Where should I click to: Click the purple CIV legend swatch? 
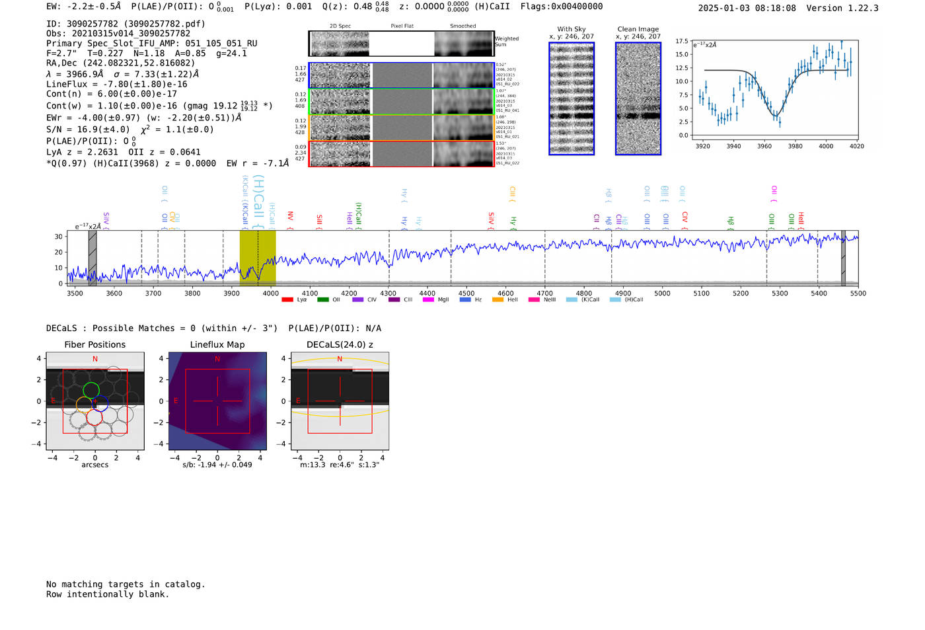(357, 299)
